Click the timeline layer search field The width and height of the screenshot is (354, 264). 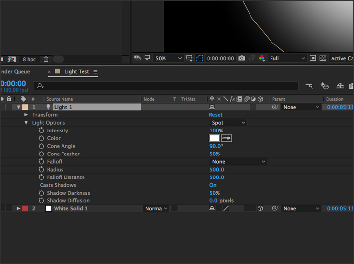pyautogui.click(x=166, y=86)
